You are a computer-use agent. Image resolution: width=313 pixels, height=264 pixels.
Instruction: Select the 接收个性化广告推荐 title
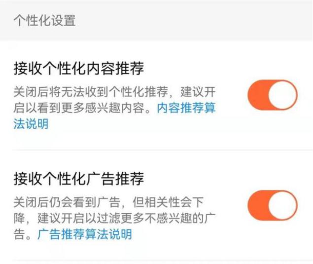pyautogui.click(x=79, y=179)
